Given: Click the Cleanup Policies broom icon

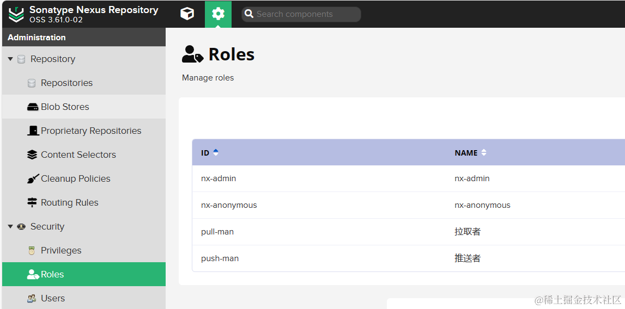Looking at the screenshot, I should coord(33,178).
